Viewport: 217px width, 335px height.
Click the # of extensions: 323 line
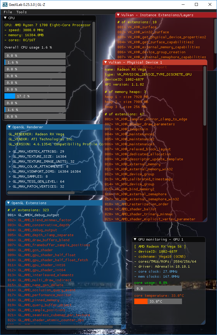point(28,210)
